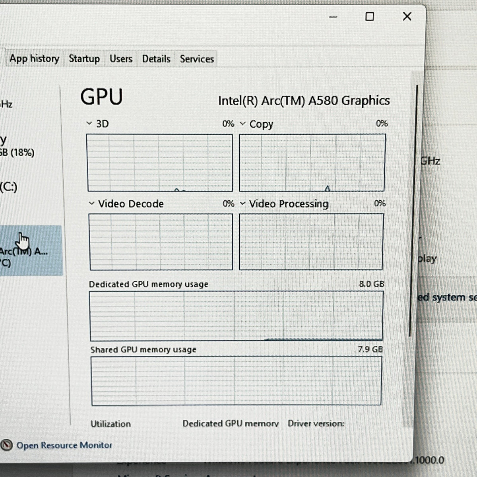Click the 7.9 GB shared memory value
The width and height of the screenshot is (477, 477).
[370, 349]
